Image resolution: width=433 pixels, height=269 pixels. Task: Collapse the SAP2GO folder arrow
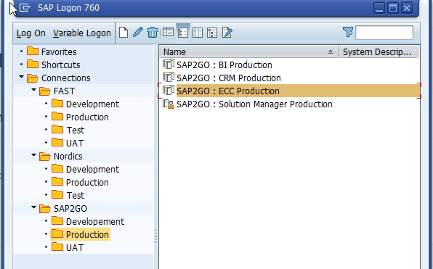(33, 207)
